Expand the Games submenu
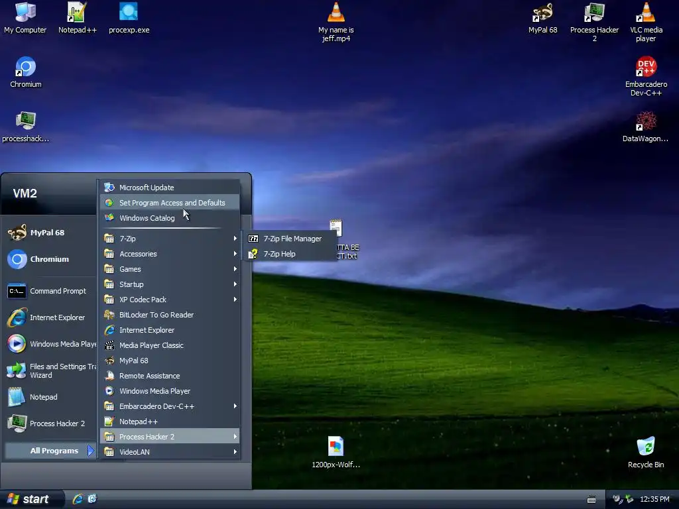Image resolution: width=679 pixels, height=509 pixels. tap(170, 269)
